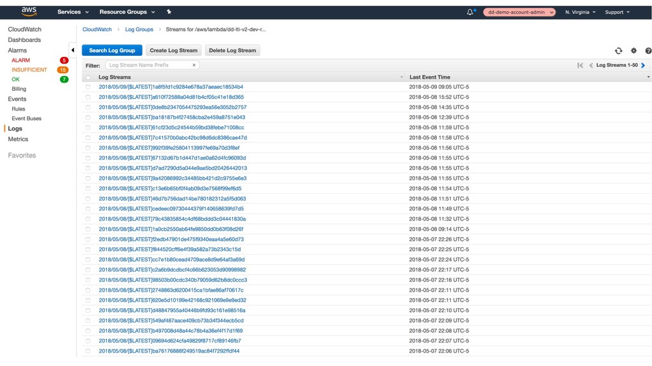Screen dimensions: 652x366
Task: Open the dd-demo-account-admin account dropdown
Action: [520, 12]
